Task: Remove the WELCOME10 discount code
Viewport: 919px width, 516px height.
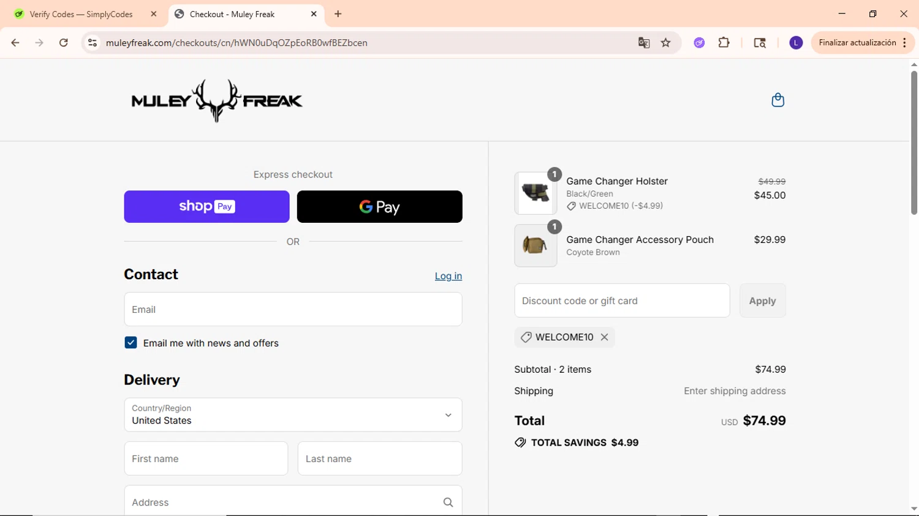Action: coord(604,337)
